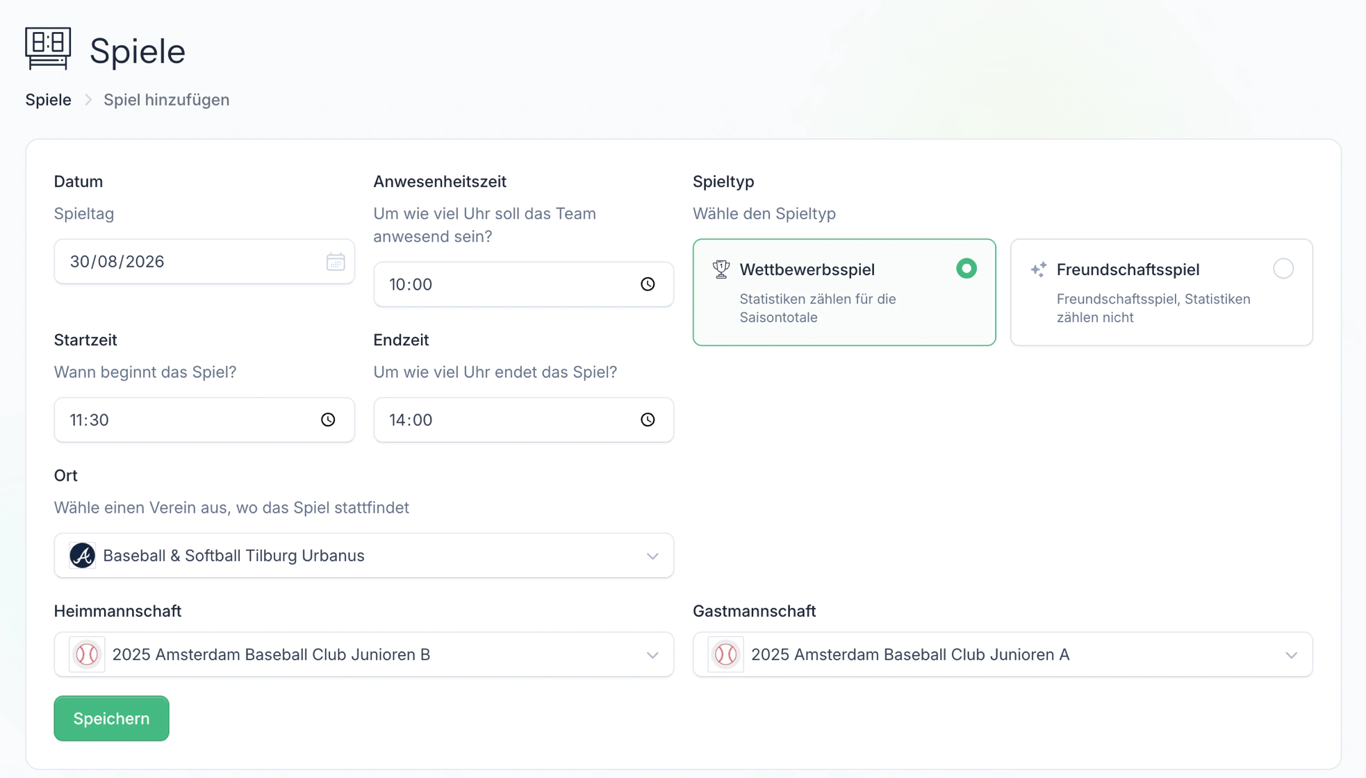Screen dimensions: 1366x778
Task: Click the scoreboard icon next to Spiele heading
Action: (x=48, y=49)
